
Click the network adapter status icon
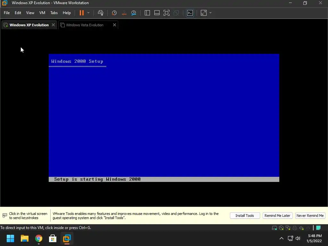[x=288, y=228]
